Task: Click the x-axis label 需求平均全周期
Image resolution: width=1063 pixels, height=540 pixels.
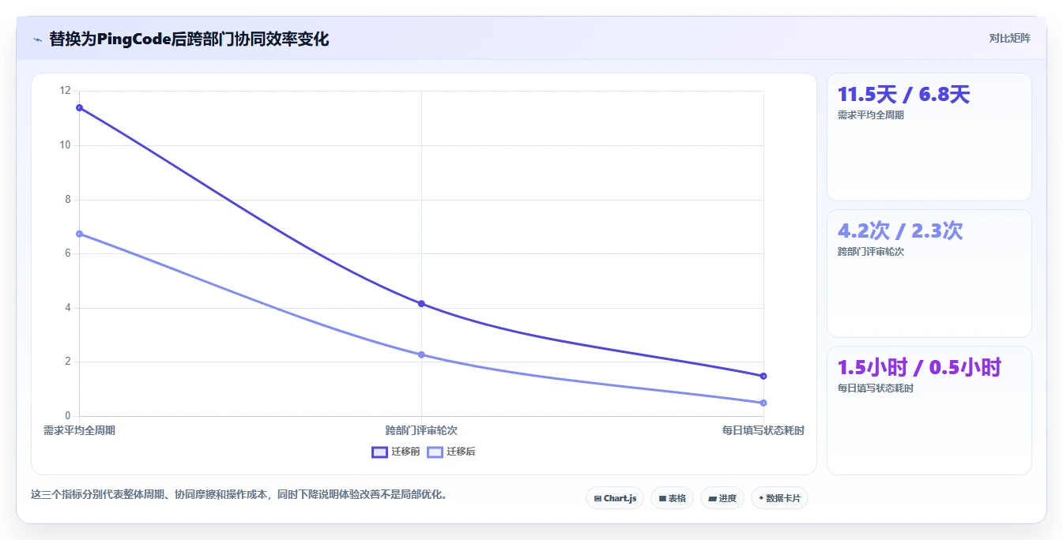Action: [79, 430]
